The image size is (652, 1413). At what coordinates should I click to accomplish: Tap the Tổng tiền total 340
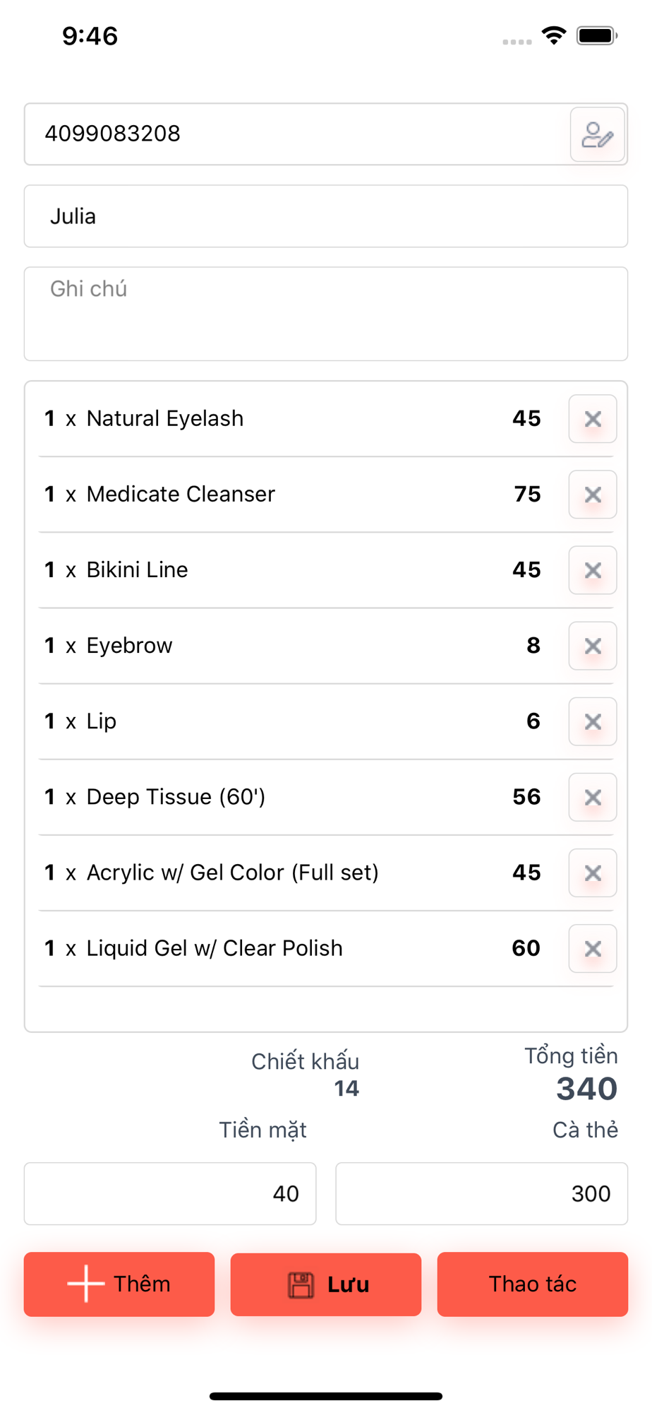[x=586, y=1089]
